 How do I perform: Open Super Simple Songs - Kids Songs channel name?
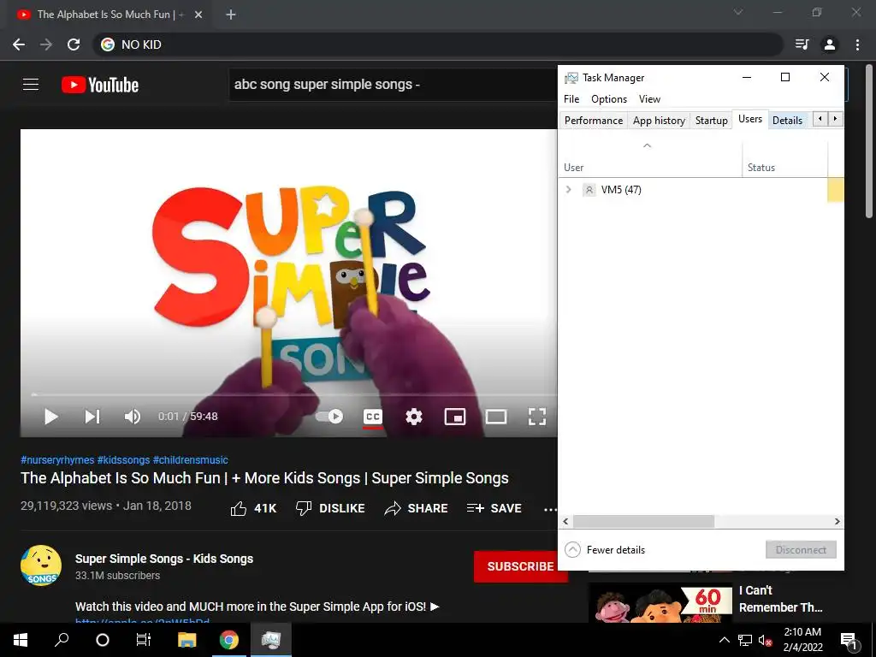pyautogui.click(x=164, y=559)
